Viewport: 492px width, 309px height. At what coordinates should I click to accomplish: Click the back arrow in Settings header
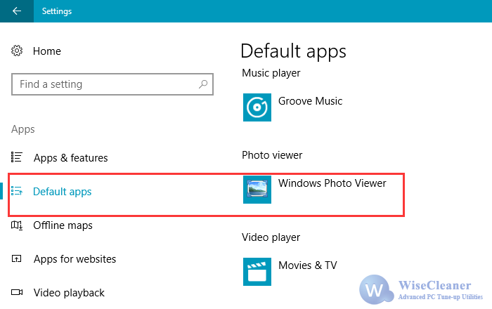(17, 11)
